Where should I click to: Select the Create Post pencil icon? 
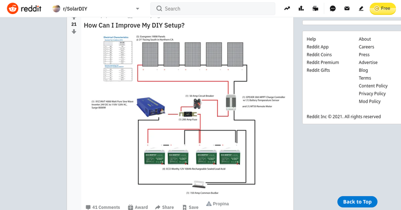click(x=361, y=8)
